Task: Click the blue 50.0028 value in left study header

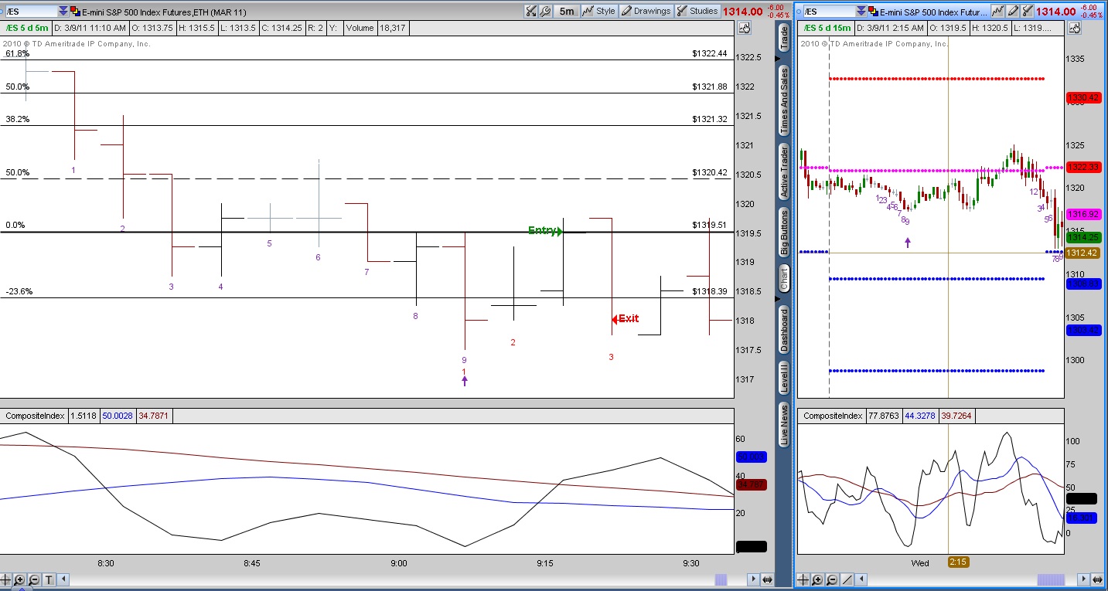Action: (x=118, y=416)
